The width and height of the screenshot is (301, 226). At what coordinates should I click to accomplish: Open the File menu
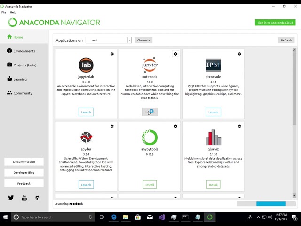pyautogui.click(x=4, y=12)
